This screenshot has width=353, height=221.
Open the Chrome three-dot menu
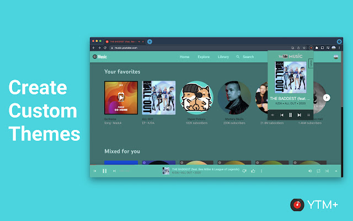coord(339,48)
